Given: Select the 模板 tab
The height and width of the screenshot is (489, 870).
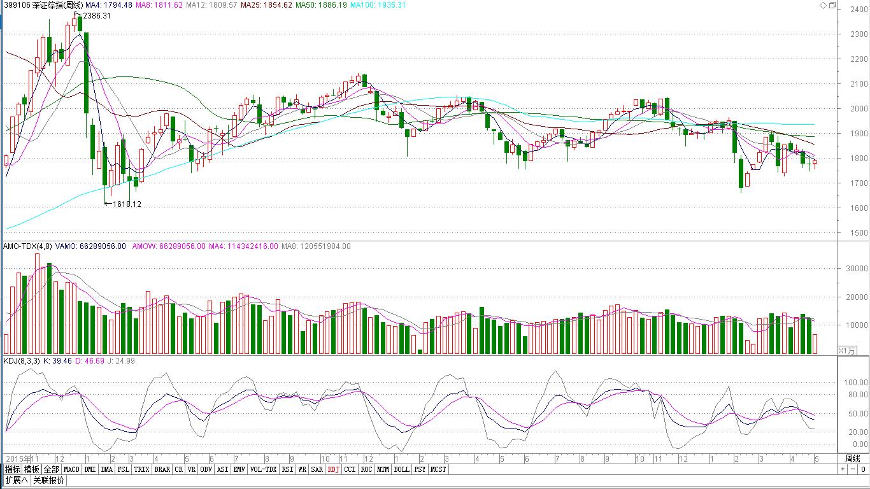Looking at the screenshot, I should (32, 469).
